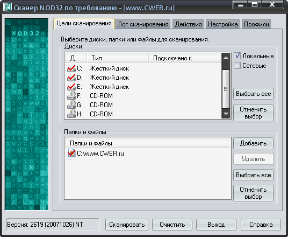Image resolution: width=288 pixels, height=237 pixels.
Task: Select CD-ROM drive icon for G:
Action: pyautogui.click(x=71, y=105)
